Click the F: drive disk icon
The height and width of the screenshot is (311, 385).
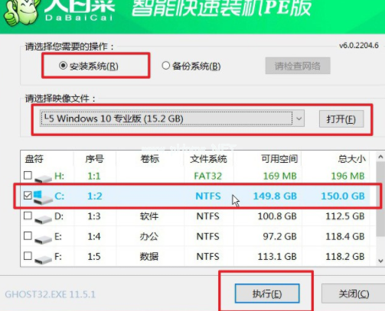[x=43, y=259]
